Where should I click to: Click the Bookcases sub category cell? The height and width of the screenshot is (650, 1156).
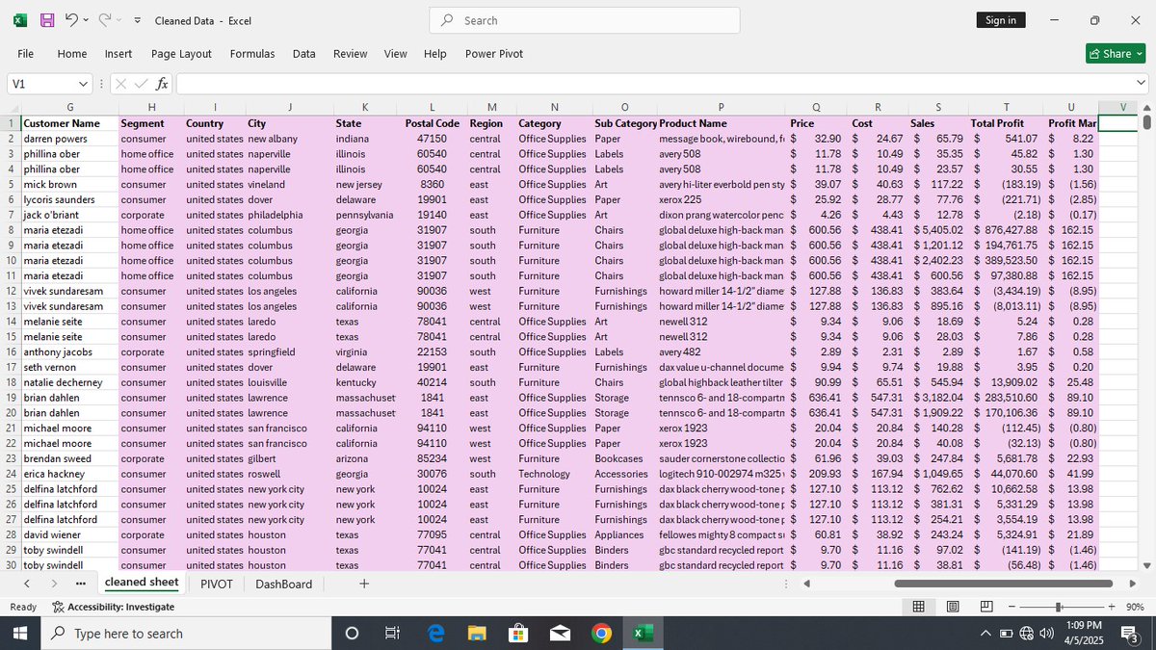(624, 458)
